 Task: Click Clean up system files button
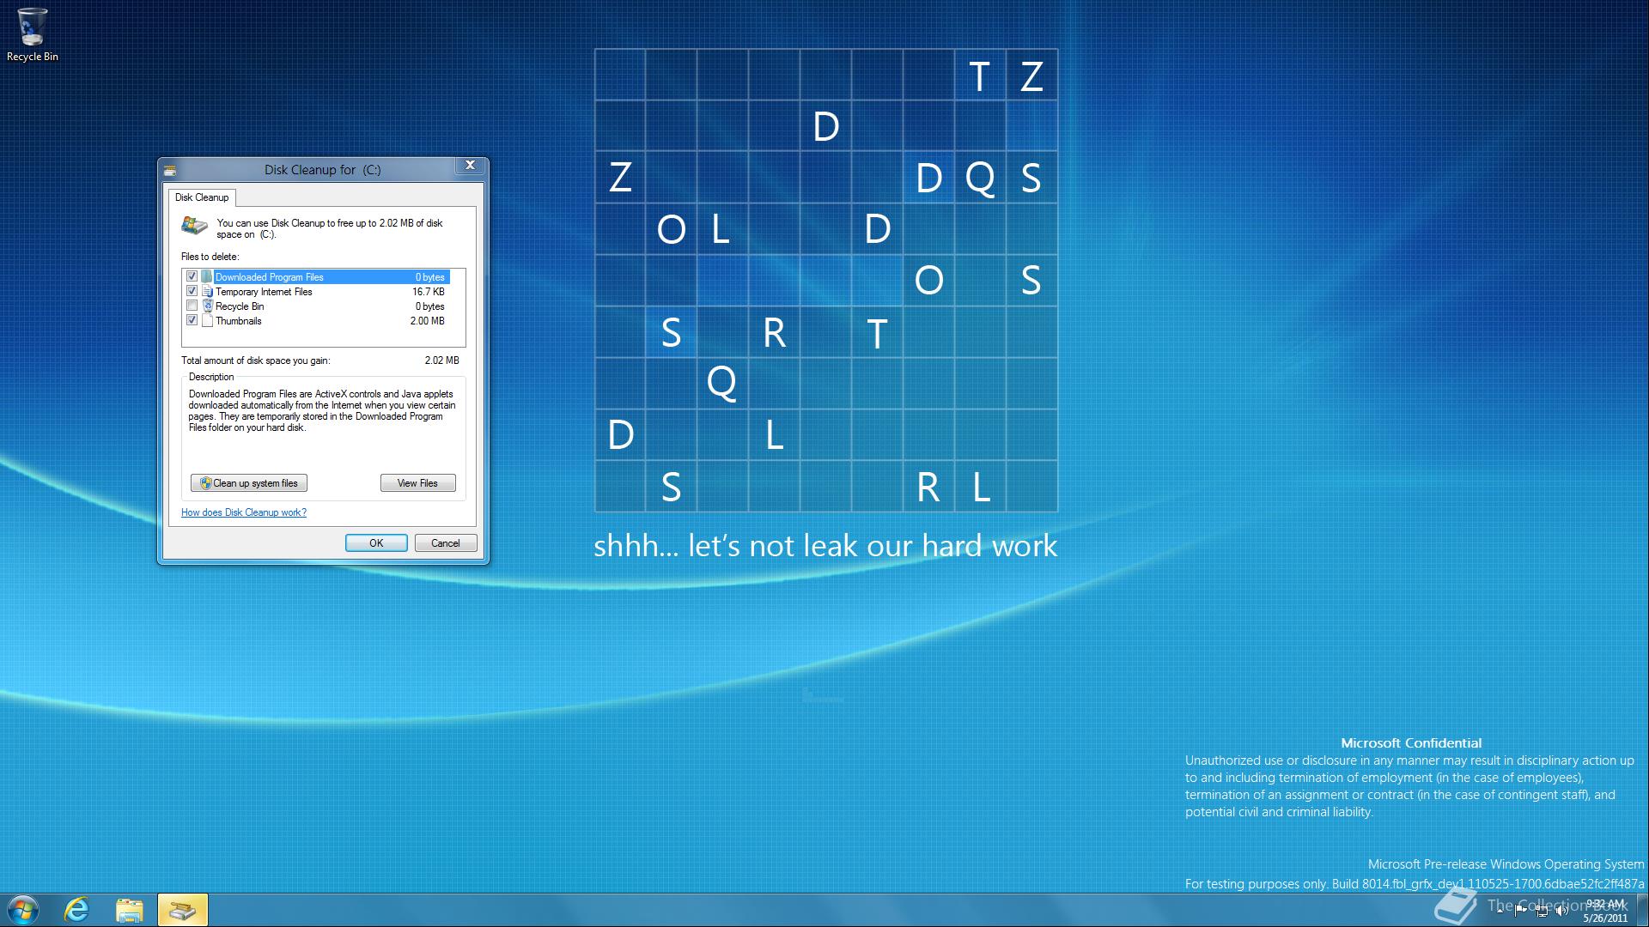[249, 483]
